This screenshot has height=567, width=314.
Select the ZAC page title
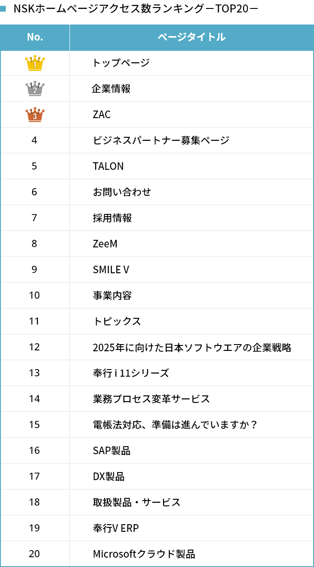[x=102, y=115]
